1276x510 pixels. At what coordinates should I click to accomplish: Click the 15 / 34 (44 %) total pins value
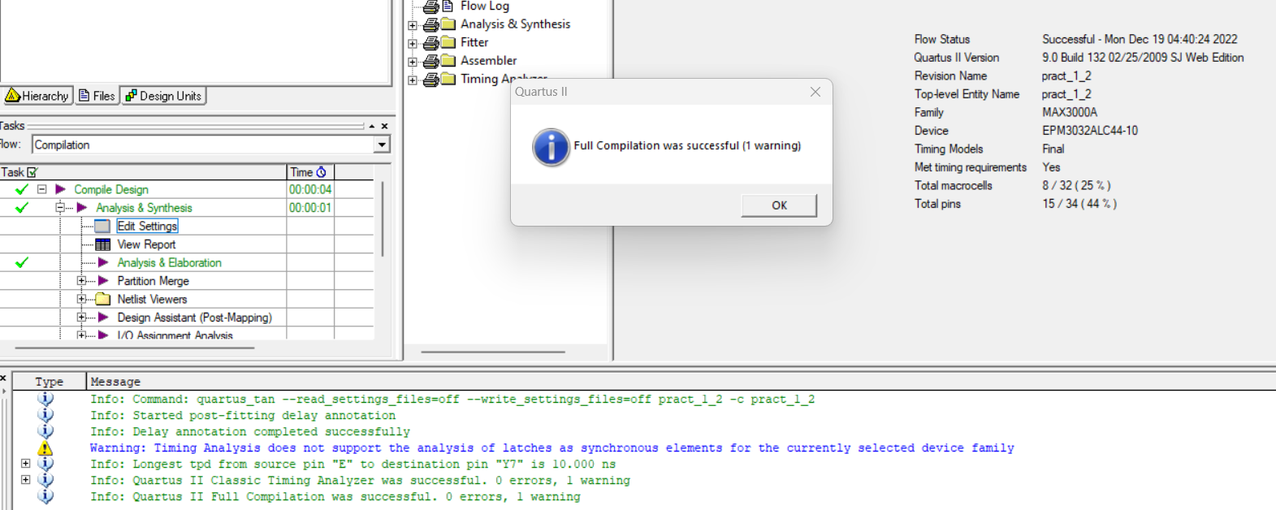[1079, 204]
